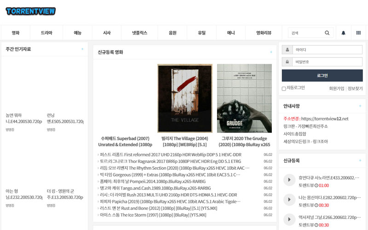368x230 pixels.
Task: Open 수퍼배드 Superbad (2007) title link
Action: click(x=125, y=142)
